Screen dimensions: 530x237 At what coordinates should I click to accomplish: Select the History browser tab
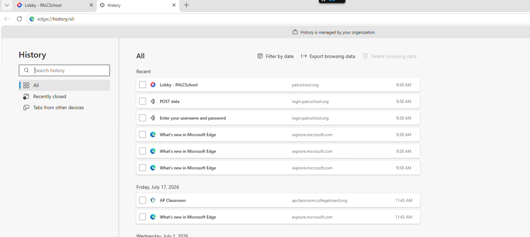click(138, 5)
